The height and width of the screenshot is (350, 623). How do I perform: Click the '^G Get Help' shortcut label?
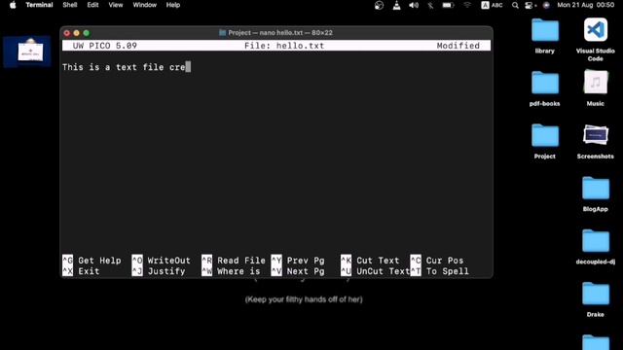(92, 261)
